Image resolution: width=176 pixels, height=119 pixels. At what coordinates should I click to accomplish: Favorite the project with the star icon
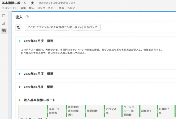click(33, 3)
